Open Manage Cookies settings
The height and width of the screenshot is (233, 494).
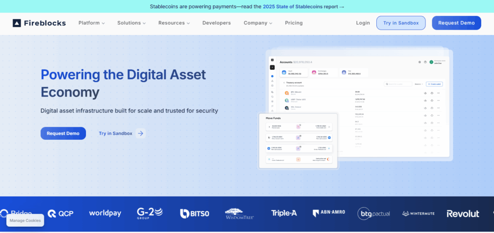coord(25,221)
